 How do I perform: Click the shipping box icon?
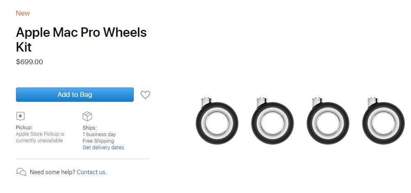(87, 116)
